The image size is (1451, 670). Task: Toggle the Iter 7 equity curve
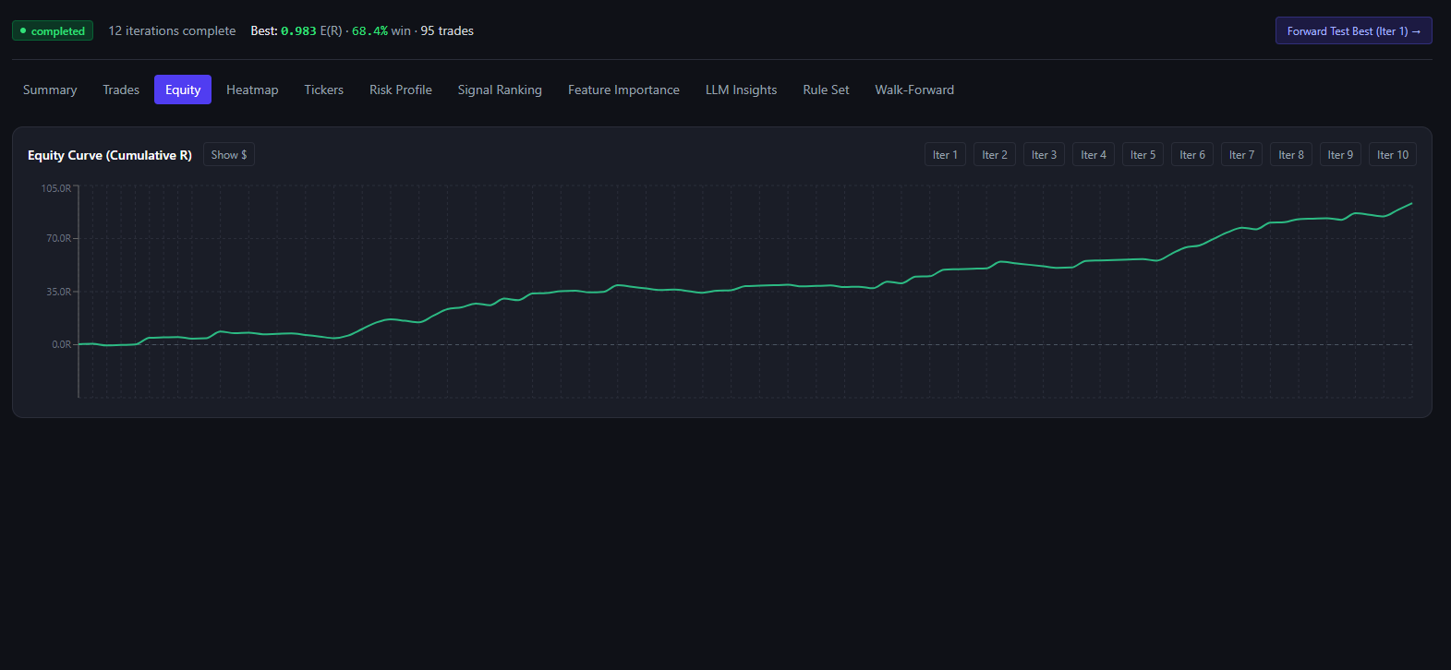pos(1241,155)
